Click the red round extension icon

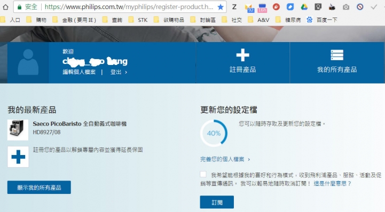(276, 7)
